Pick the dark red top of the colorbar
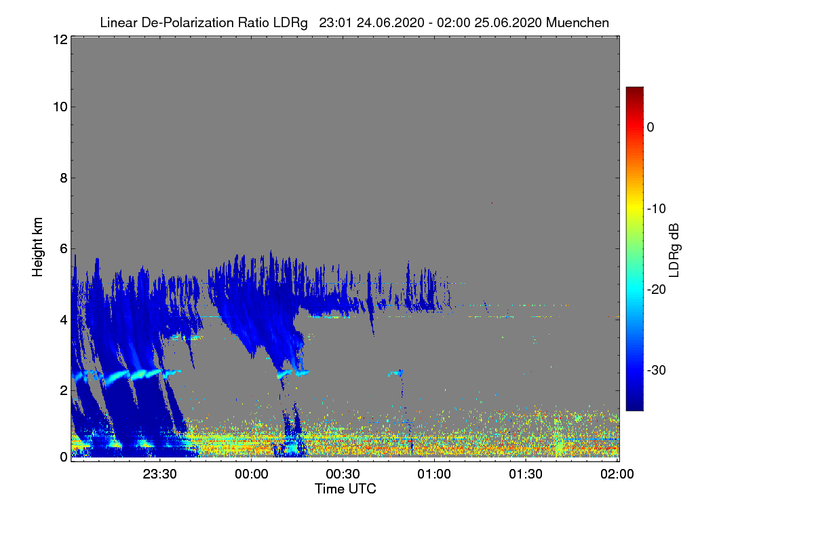 (634, 91)
